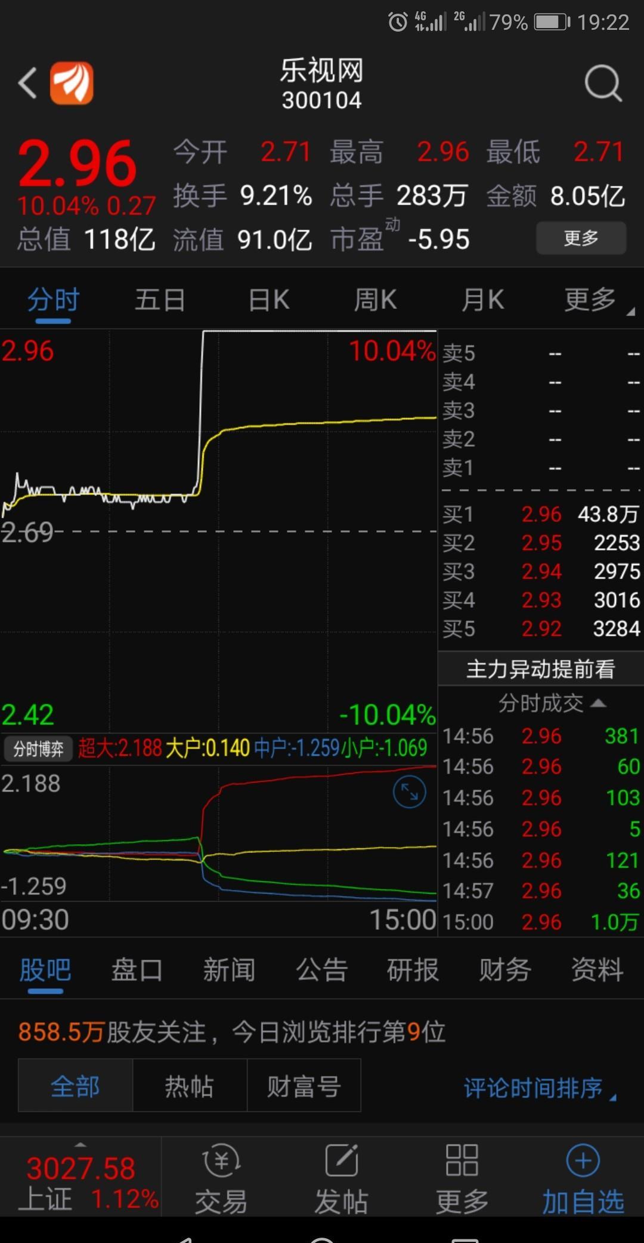
Task: Tap the 买4 row at 2.93
Action: (541, 600)
